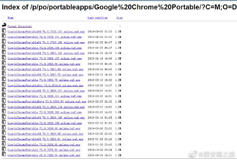Click file icon for GoogleChromePortable64_72.0.3626.81

(4, 138)
